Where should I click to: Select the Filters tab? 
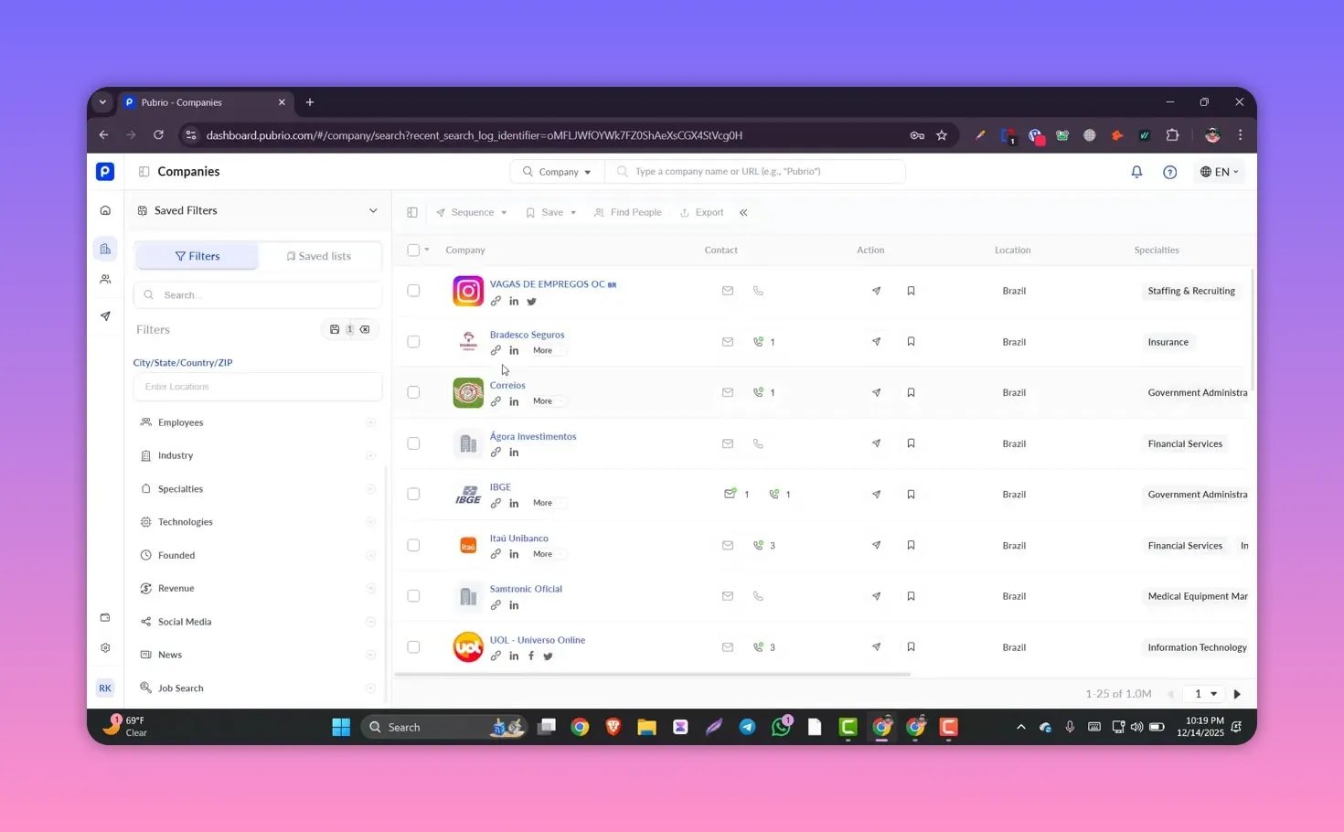click(x=197, y=257)
